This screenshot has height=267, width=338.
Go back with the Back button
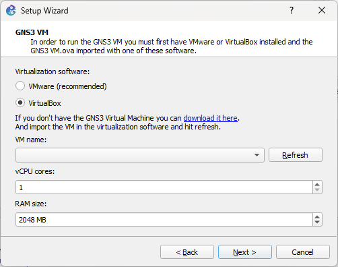point(187,252)
